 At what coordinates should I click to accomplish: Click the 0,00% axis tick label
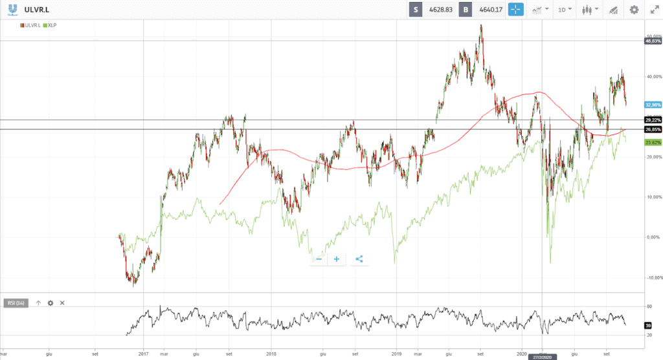(x=655, y=237)
